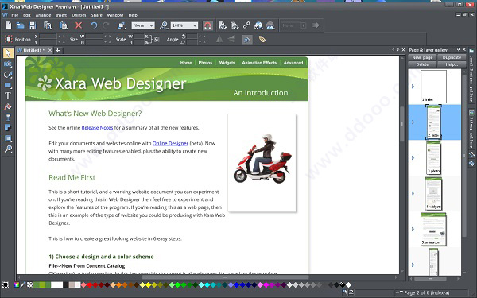The height and width of the screenshot is (298, 477).
Task: Toggle the red magnet snap button
Action: pos(207,25)
